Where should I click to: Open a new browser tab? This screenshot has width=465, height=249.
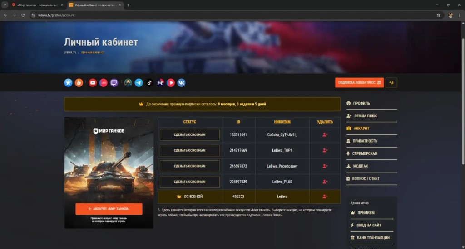(x=128, y=5)
